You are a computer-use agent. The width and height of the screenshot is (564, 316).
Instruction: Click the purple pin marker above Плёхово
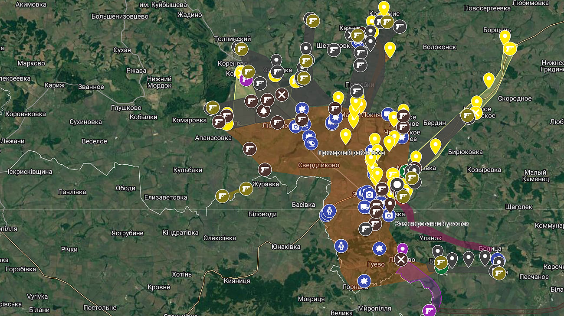pos(403,248)
